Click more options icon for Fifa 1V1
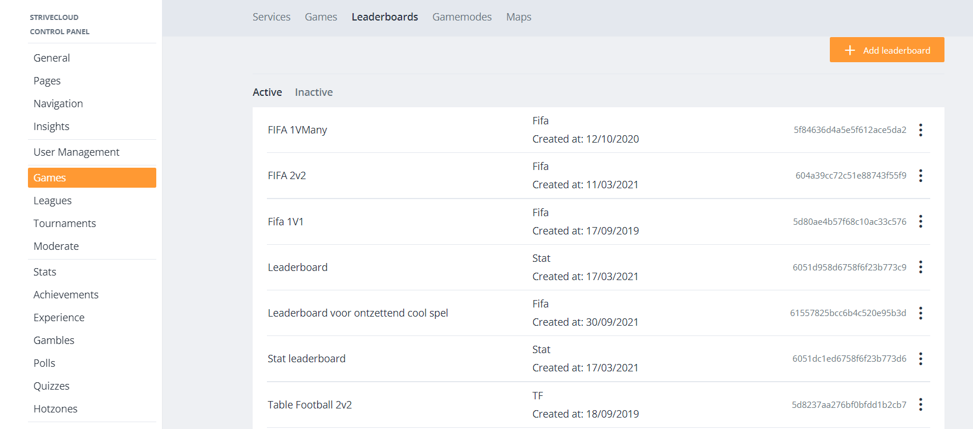 pos(920,221)
